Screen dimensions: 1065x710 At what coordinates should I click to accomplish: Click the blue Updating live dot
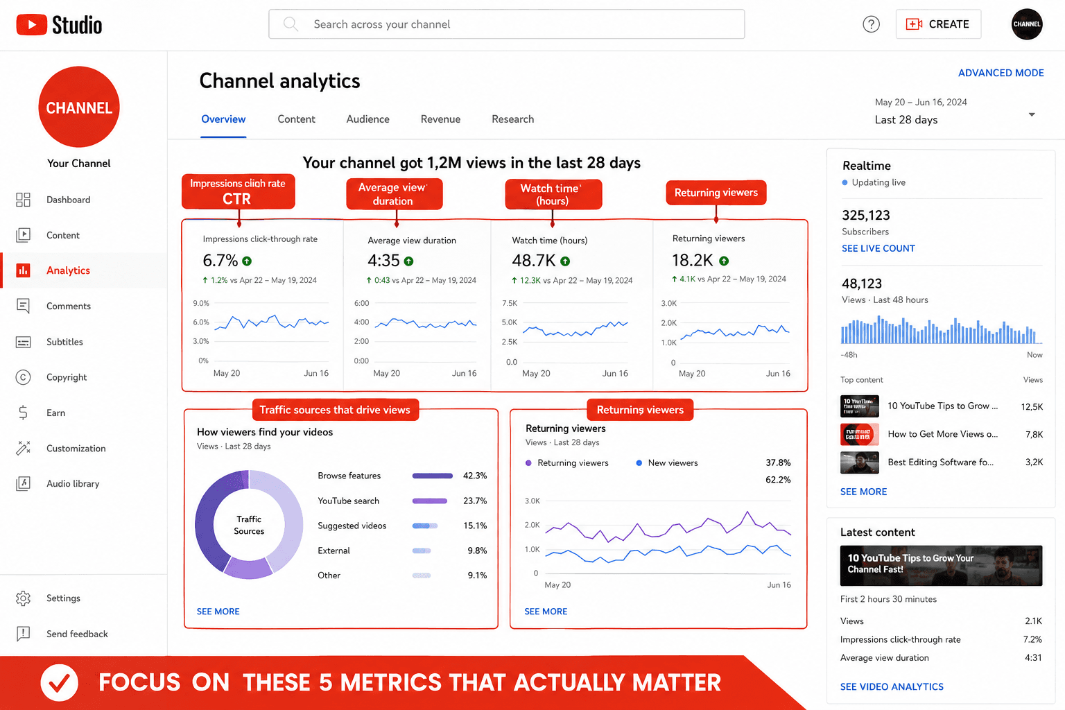click(x=845, y=183)
